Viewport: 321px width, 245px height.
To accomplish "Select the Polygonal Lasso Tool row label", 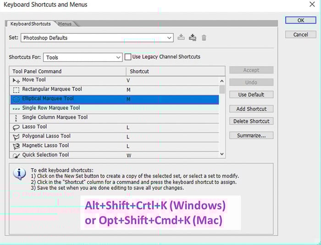I will 46,136.
